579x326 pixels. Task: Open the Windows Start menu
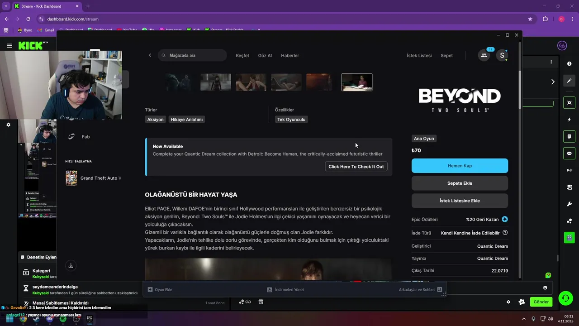click(9, 319)
